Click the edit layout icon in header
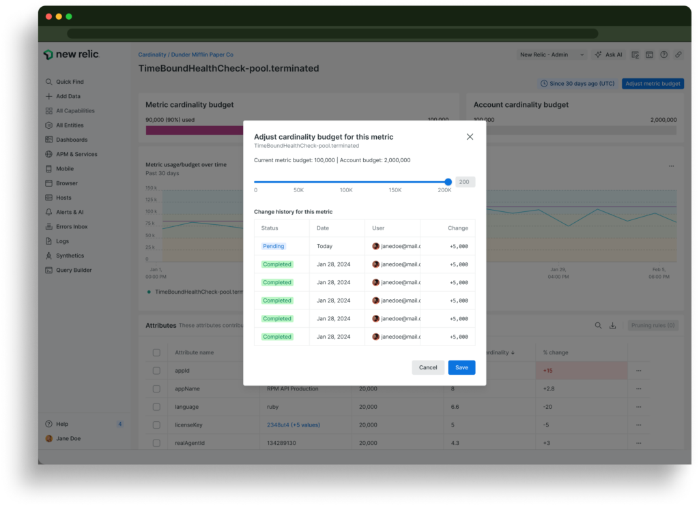This screenshot has width=699, height=507. click(x=636, y=55)
